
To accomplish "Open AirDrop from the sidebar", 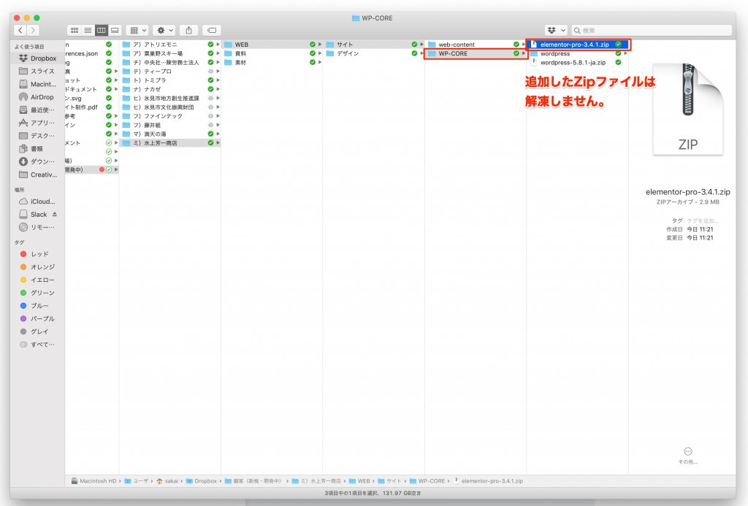I will click(42, 97).
